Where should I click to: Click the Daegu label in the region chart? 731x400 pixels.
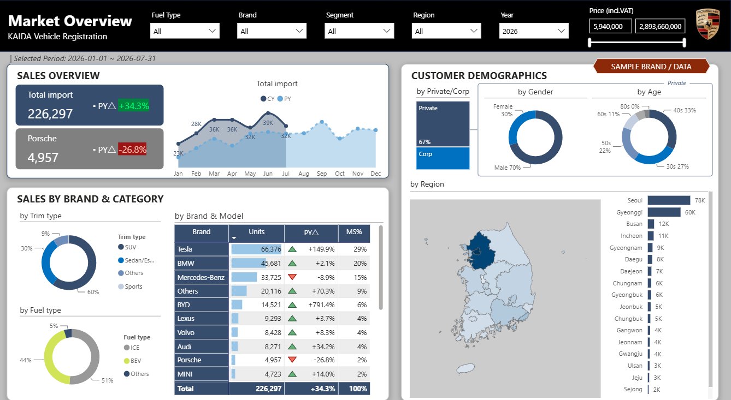634,259
